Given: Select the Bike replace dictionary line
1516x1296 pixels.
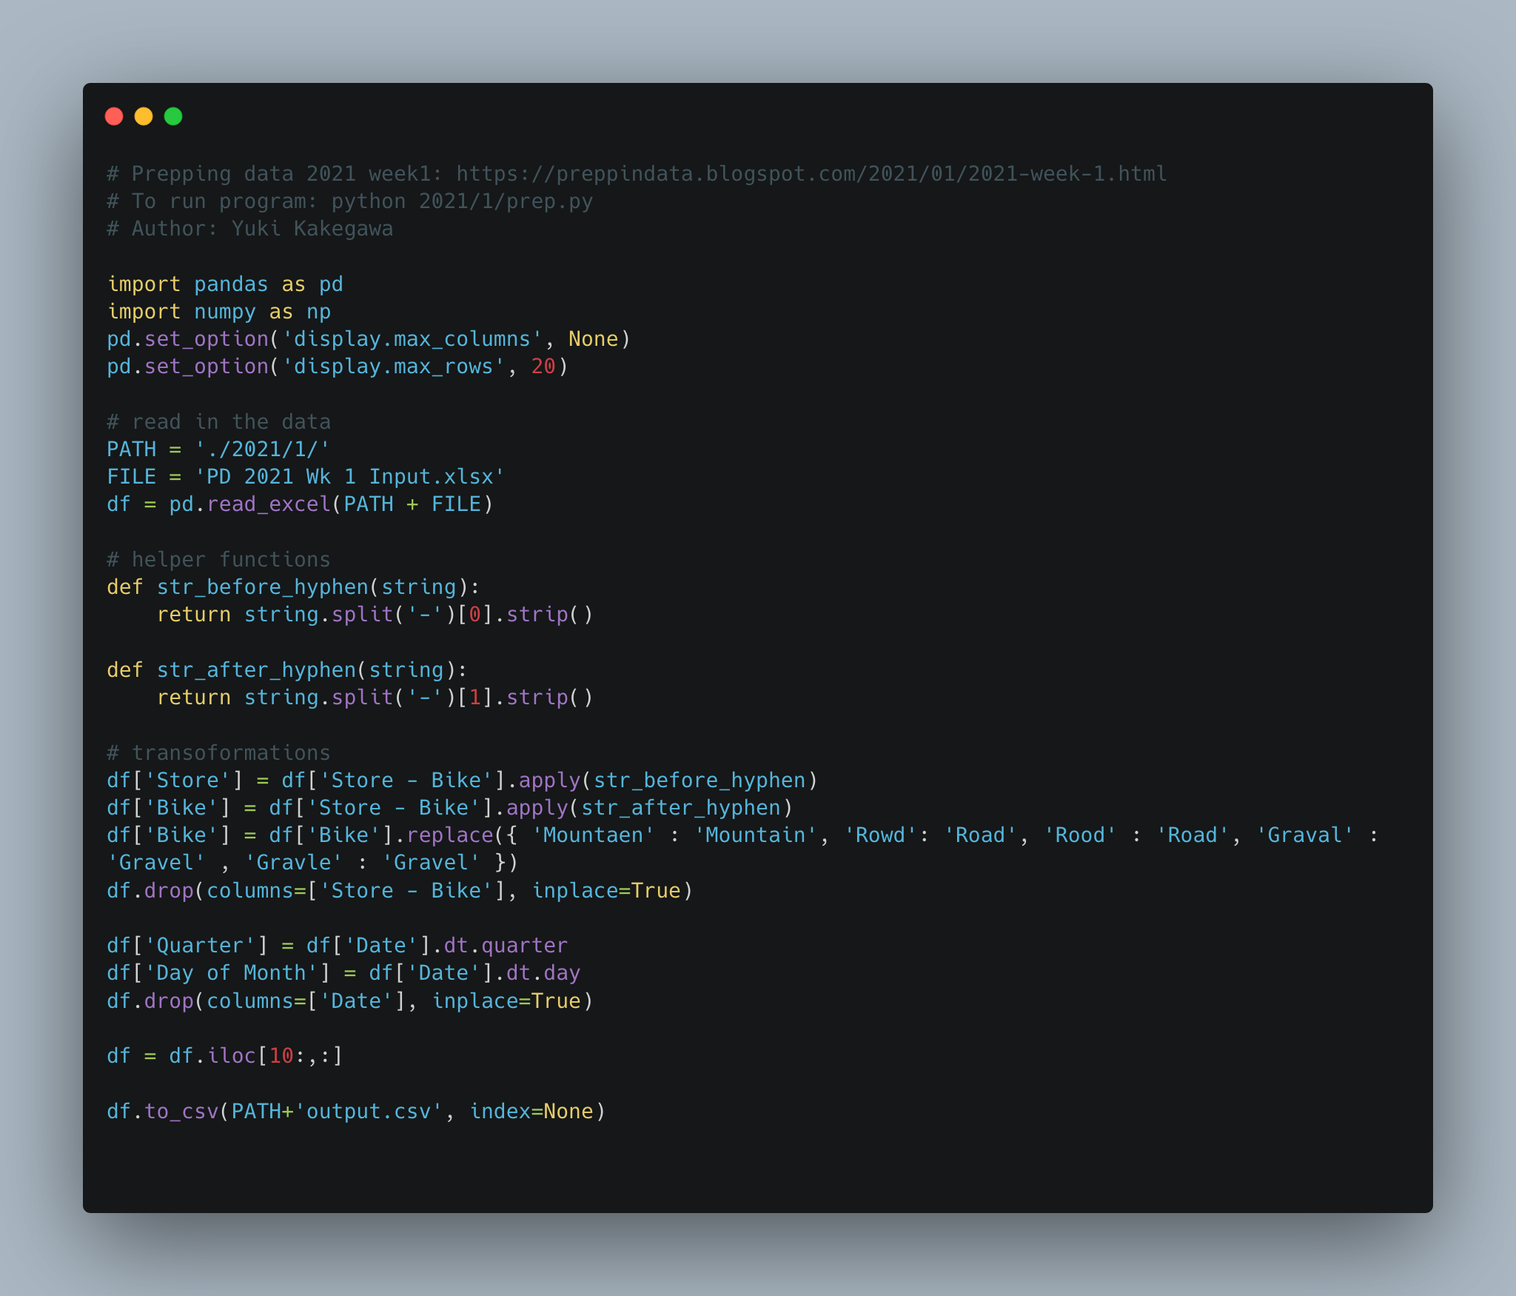Looking at the screenshot, I should pyautogui.click(x=666, y=835).
